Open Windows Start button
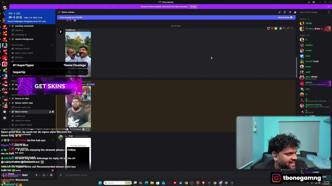Image resolution: width=332 pixels, height=186 pixels. tap(100, 183)
